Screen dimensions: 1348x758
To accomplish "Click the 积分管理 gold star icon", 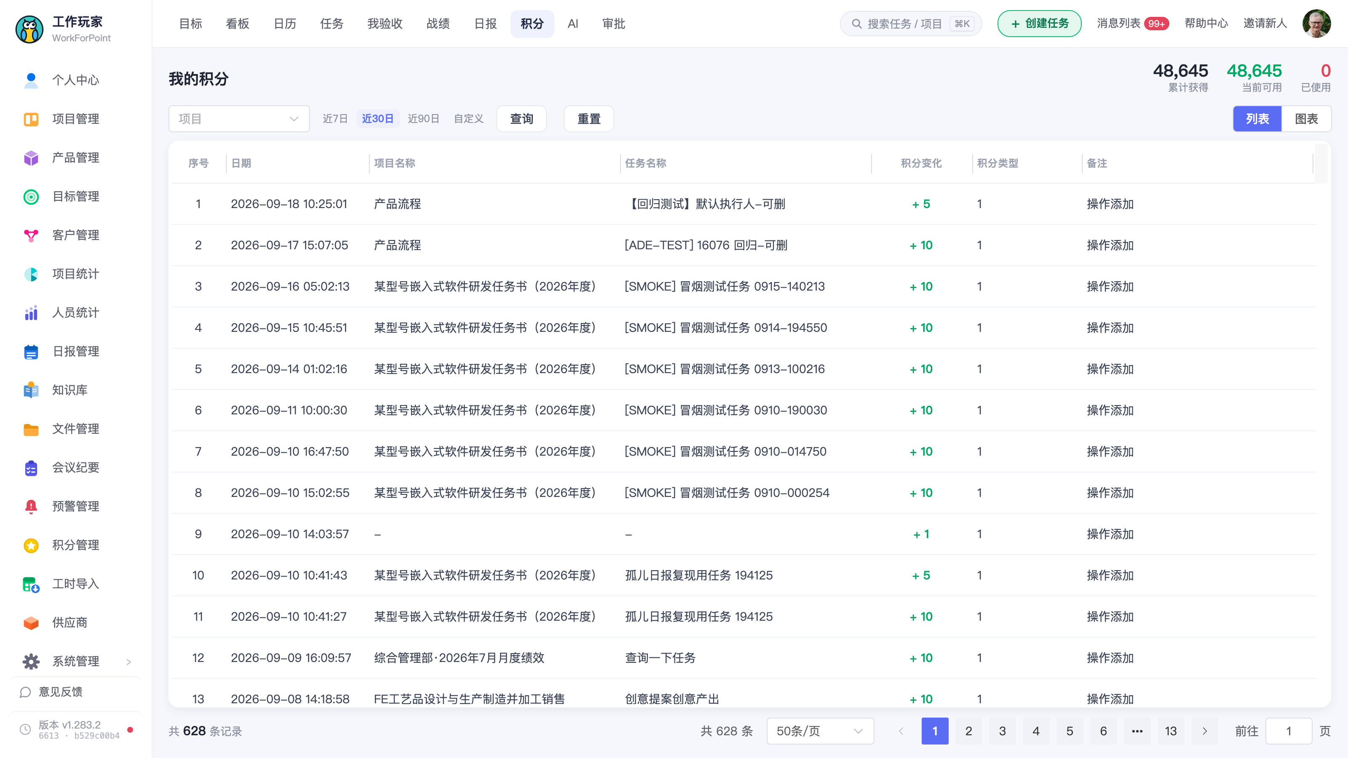I will 31,545.
